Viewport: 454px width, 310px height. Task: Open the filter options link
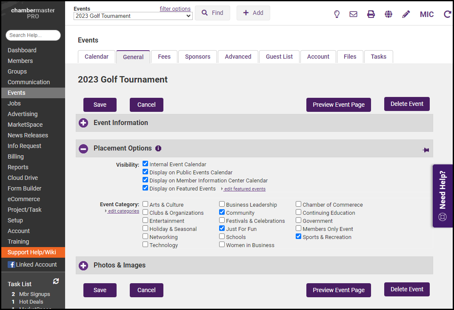pyautogui.click(x=175, y=9)
